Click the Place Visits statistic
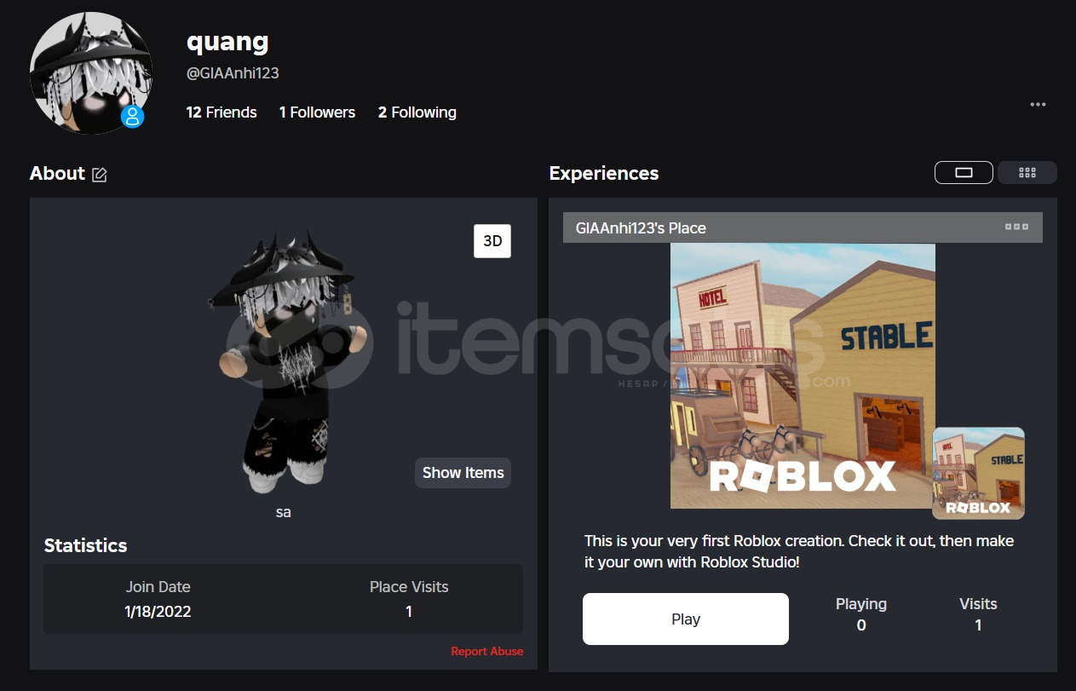Viewport: 1076px width, 691px height. tap(409, 599)
